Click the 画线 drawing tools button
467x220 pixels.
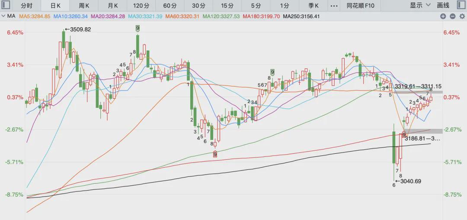click(x=443, y=5)
